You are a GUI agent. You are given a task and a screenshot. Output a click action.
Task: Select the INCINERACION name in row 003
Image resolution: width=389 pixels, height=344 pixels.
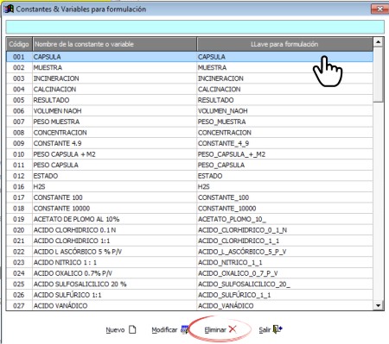(114, 78)
